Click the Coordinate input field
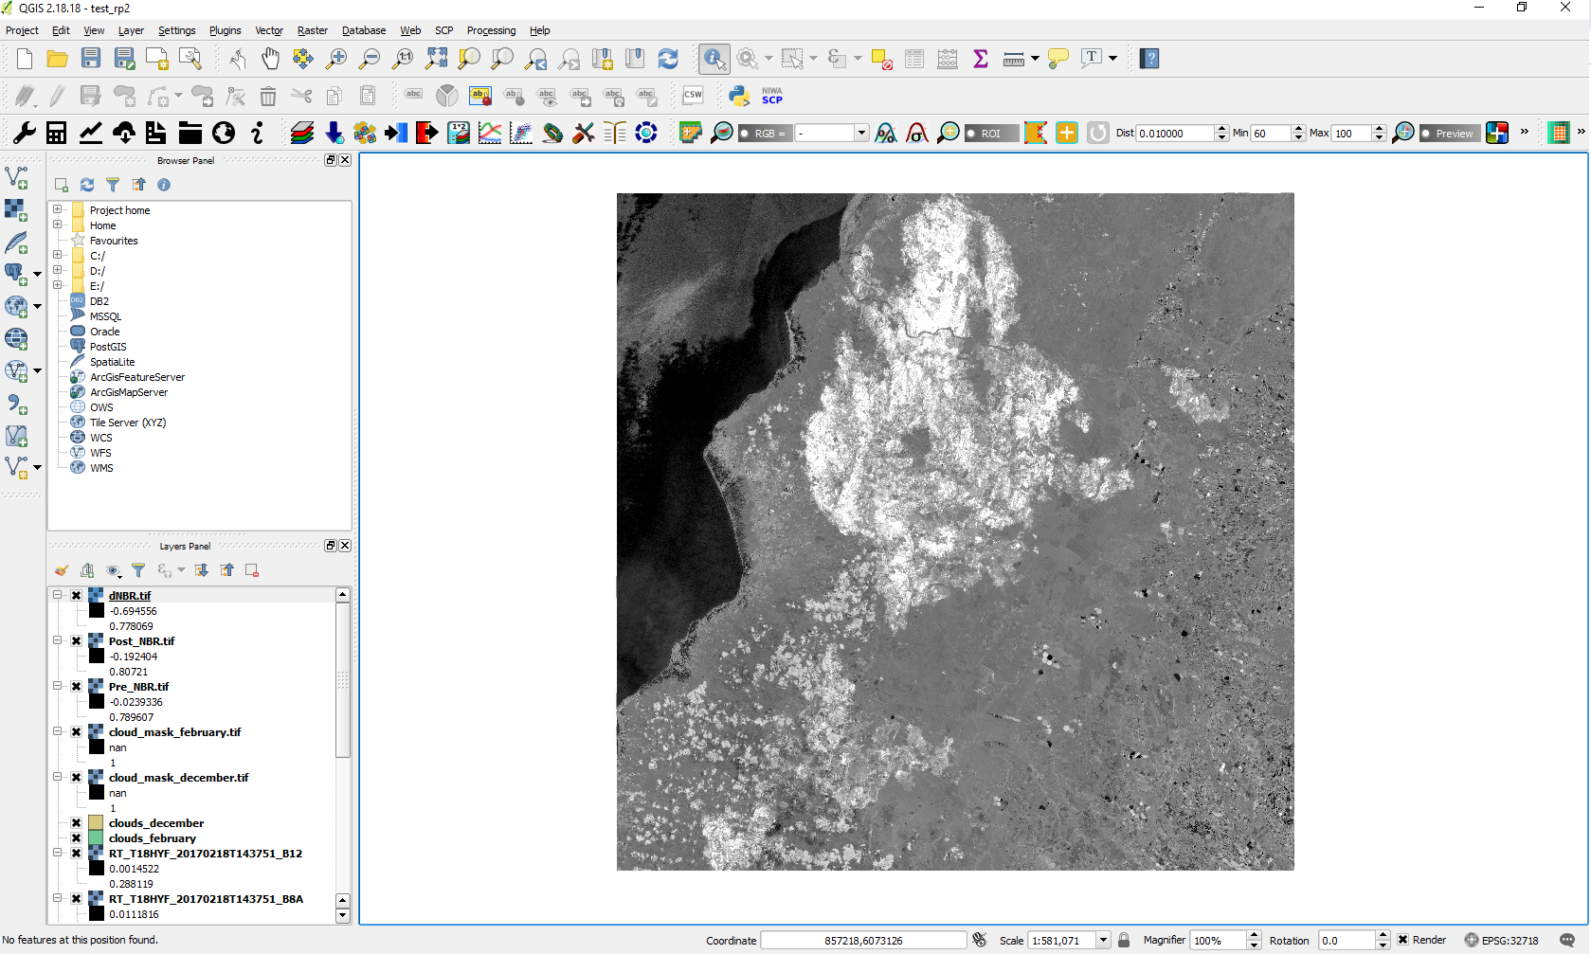The width and height of the screenshot is (1591, 954). coord(862,940)
